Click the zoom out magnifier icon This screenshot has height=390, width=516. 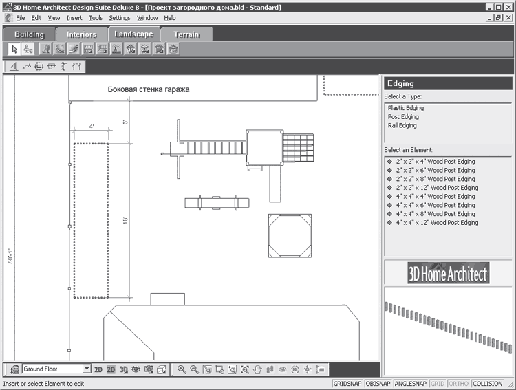click(x=195, y=369)
